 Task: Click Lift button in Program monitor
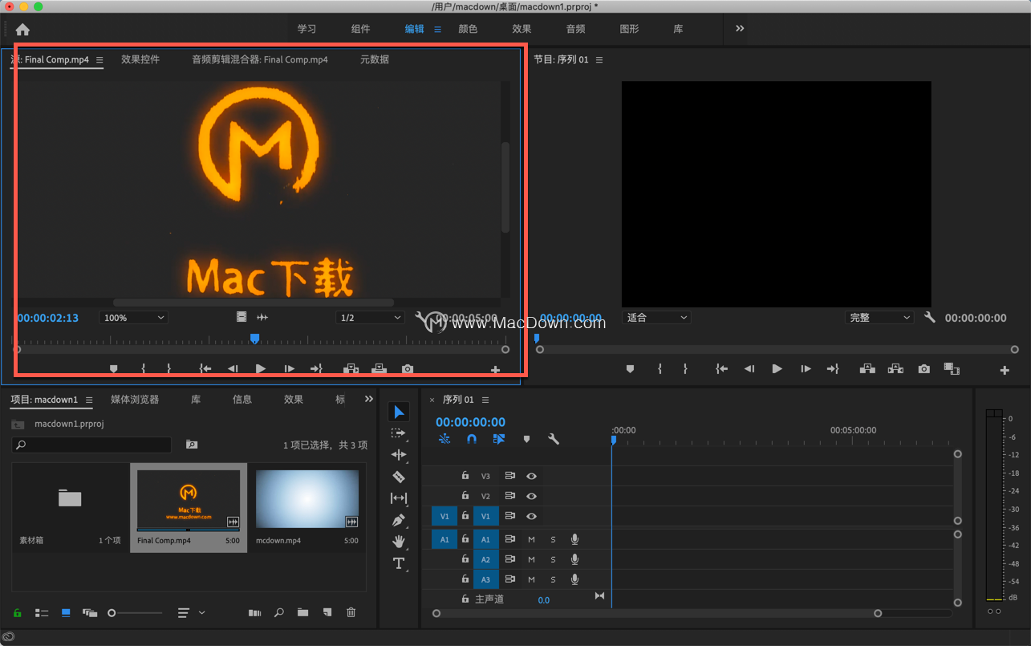click(867, 368)
